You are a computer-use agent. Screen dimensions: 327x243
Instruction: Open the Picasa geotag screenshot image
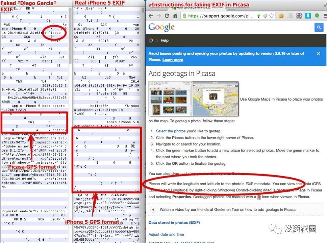[x=193, y=99]
